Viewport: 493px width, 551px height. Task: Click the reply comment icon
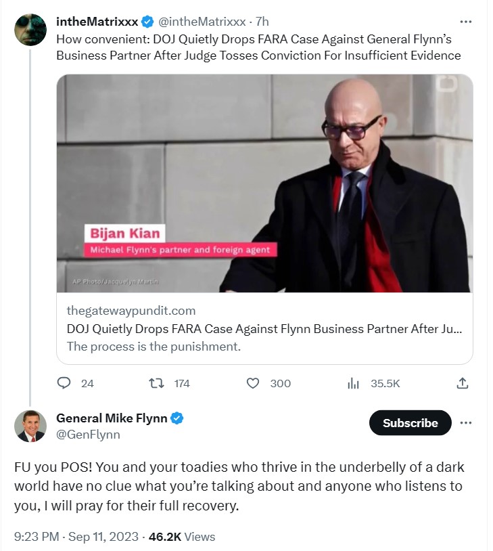(64, 383)
